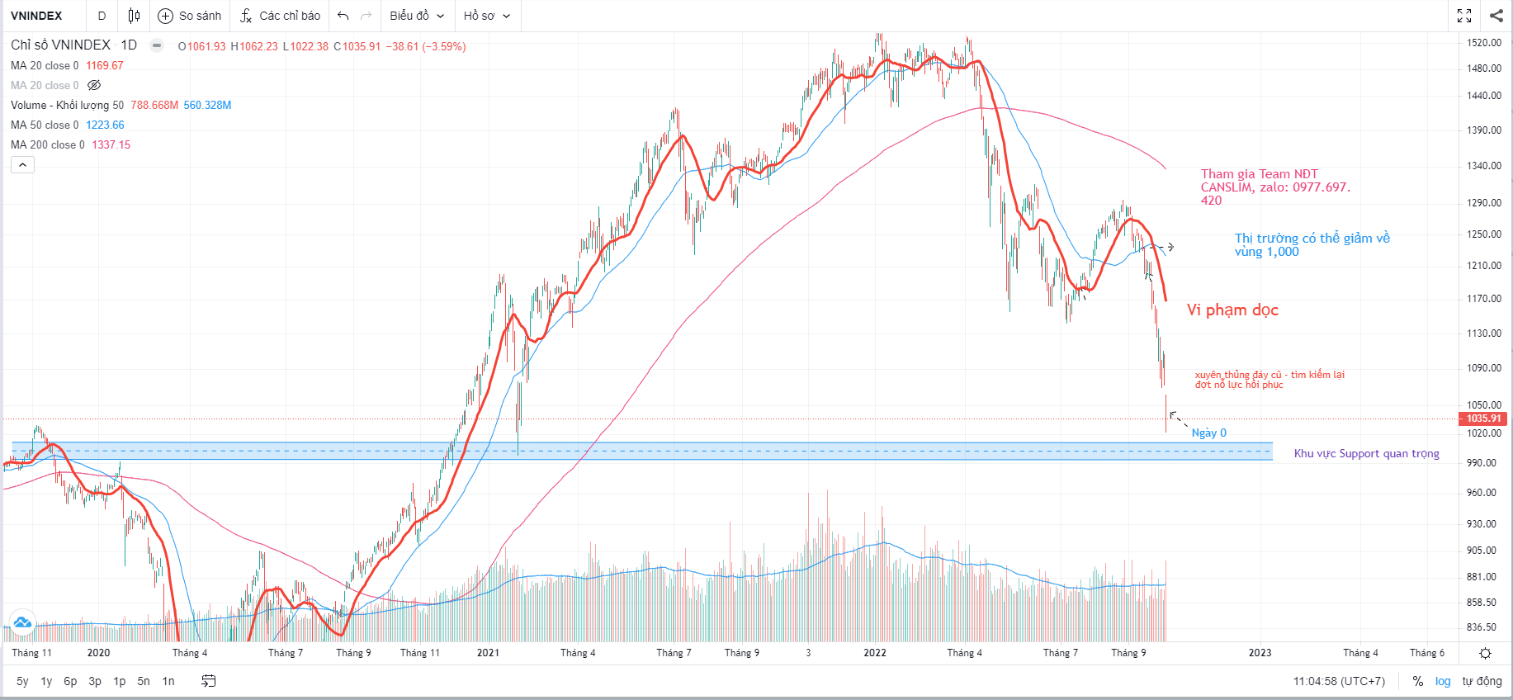Click the share chart icon
Screen dimensions: 1513x700
(x=1496, y=16)
